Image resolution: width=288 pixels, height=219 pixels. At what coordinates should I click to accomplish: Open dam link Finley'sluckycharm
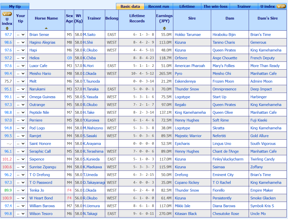228,159
